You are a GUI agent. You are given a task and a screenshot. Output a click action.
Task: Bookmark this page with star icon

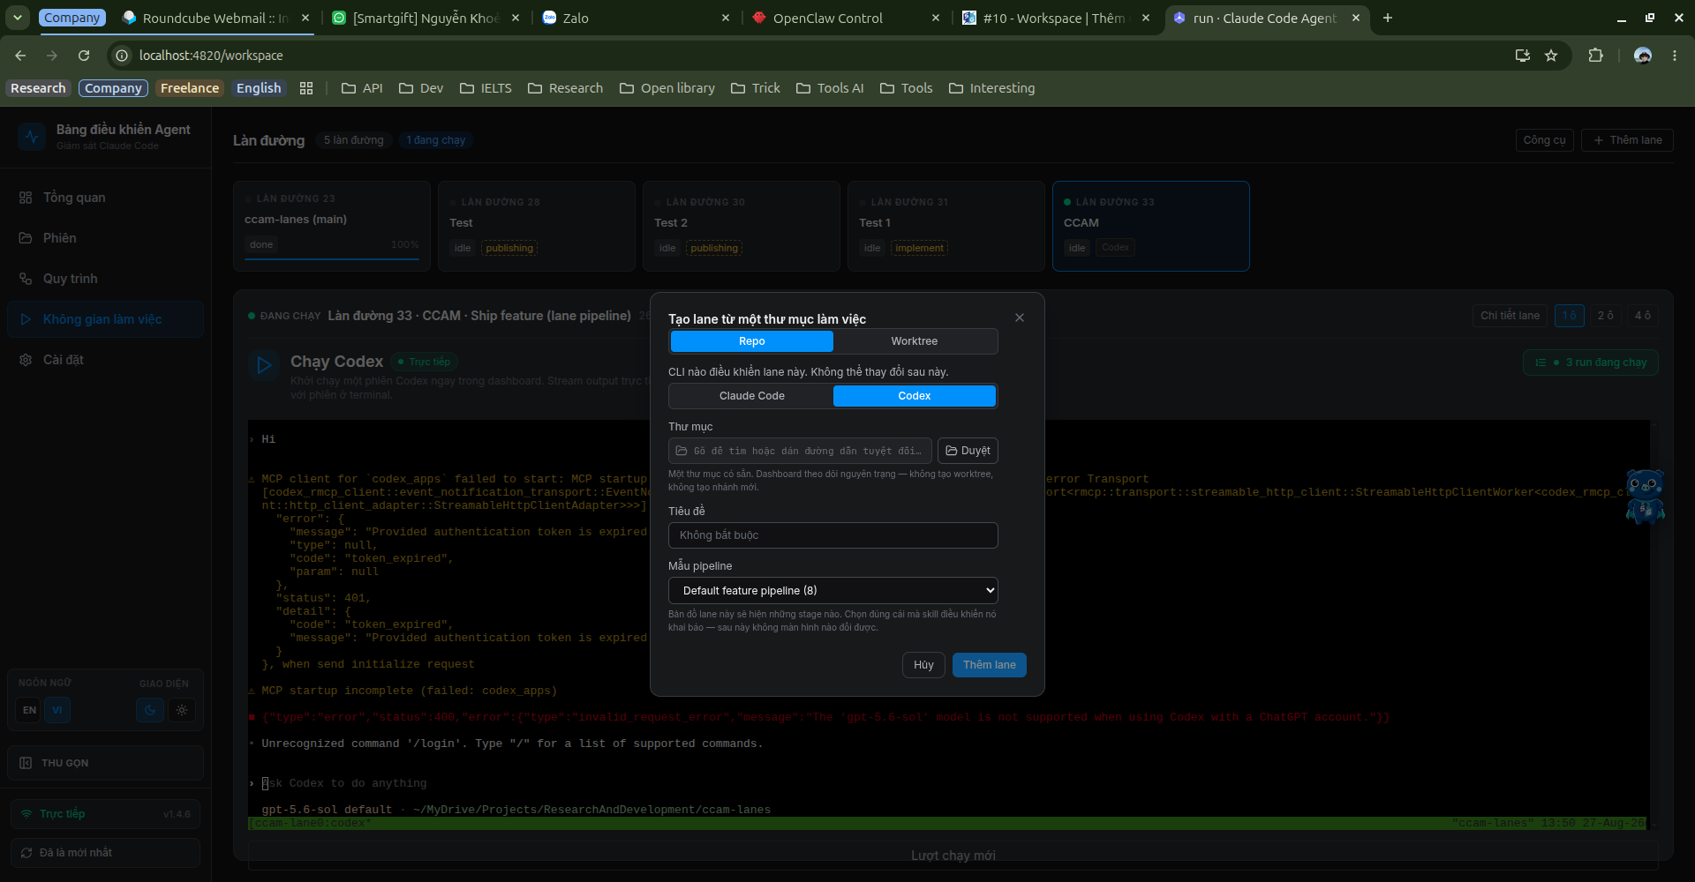click(1551, 56)
